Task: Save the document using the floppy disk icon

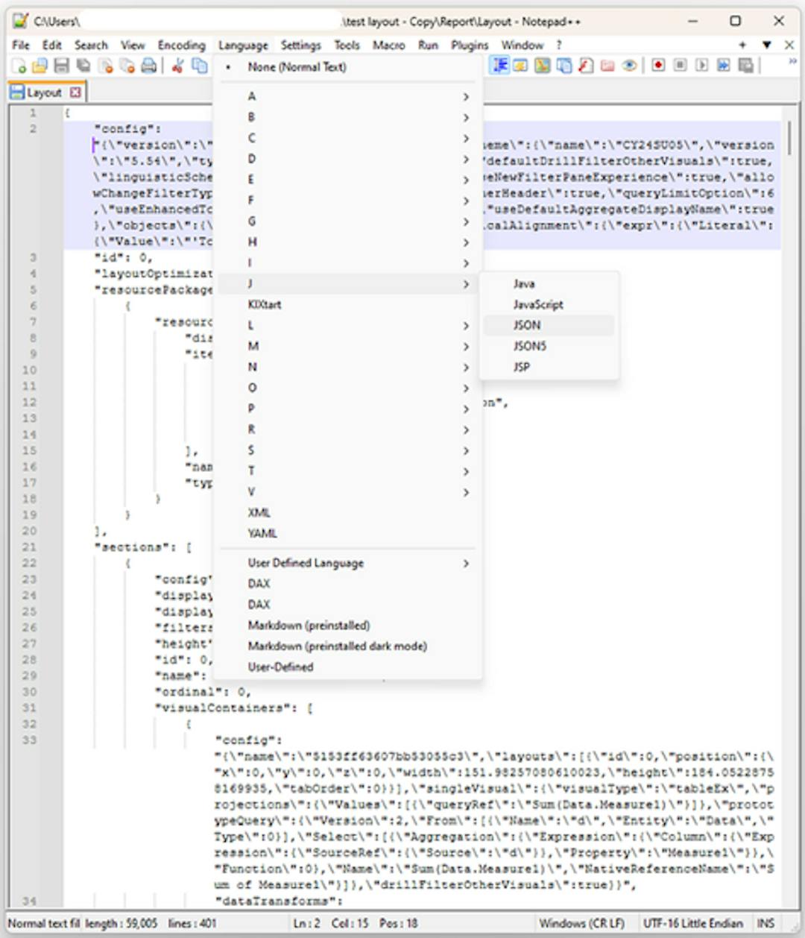Action: (62, 66)
